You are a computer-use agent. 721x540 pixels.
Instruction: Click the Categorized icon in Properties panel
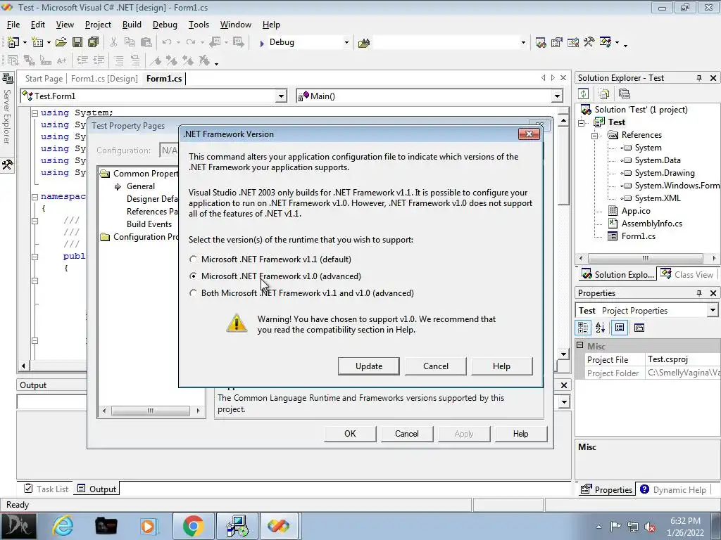tap(583, 328)
